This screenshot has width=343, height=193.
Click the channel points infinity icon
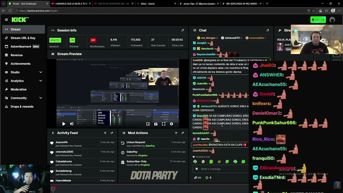pos(197,177)
